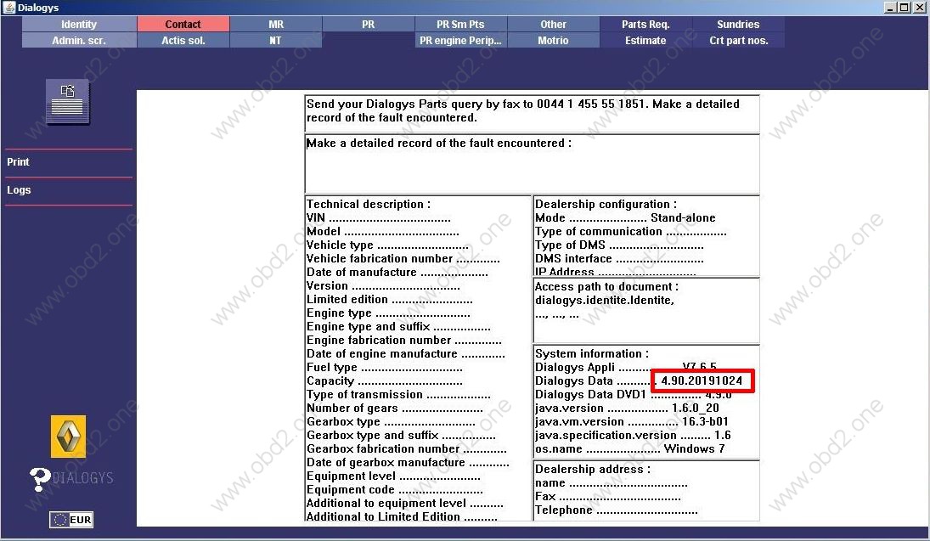The image size is (930, 541).
Task: Click the Renault diamond logo
Action: click(68, 437)
